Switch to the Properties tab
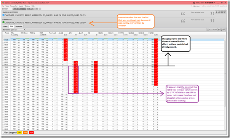230x138 pixels. [19, 26]
